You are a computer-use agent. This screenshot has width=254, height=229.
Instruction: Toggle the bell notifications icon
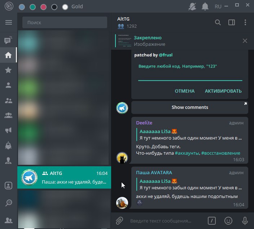click(205, 6)
